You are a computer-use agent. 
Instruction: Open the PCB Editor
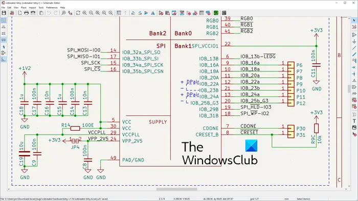pos(216,13)
